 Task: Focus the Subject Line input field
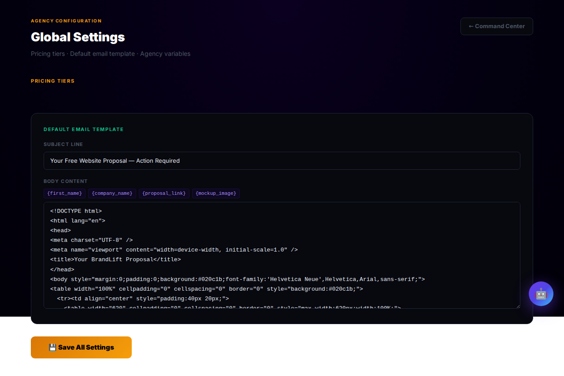[282, 161]
